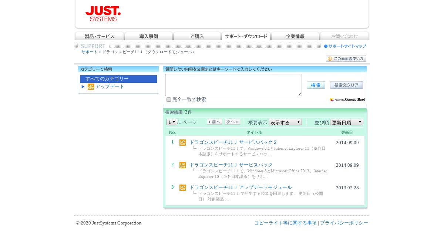444x233 pixels.
Task: Open the 並び順 sort dropdown
Action: tap(347, 122)
